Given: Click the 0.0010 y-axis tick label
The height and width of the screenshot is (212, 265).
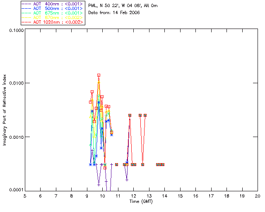Looking at the screenshot, I should coord(17,137).
